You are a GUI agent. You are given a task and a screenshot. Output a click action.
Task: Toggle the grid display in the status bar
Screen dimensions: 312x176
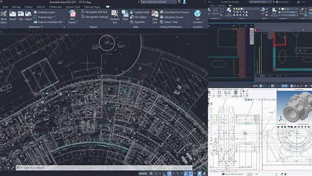pyautogui.click(x=151, y=174)
